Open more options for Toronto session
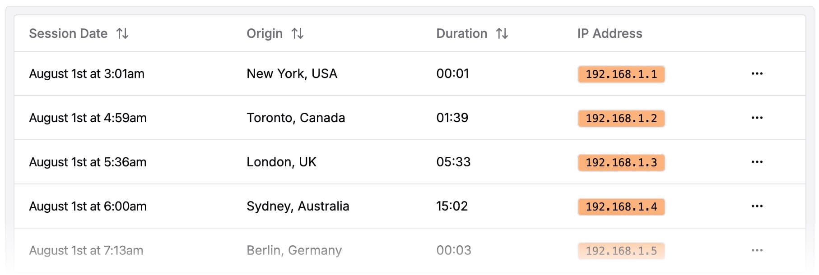Screen dimensions: 819x275 click(757, 118)
